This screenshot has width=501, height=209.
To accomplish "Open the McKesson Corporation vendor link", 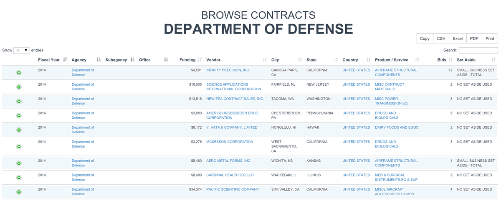I will (230, 142).
